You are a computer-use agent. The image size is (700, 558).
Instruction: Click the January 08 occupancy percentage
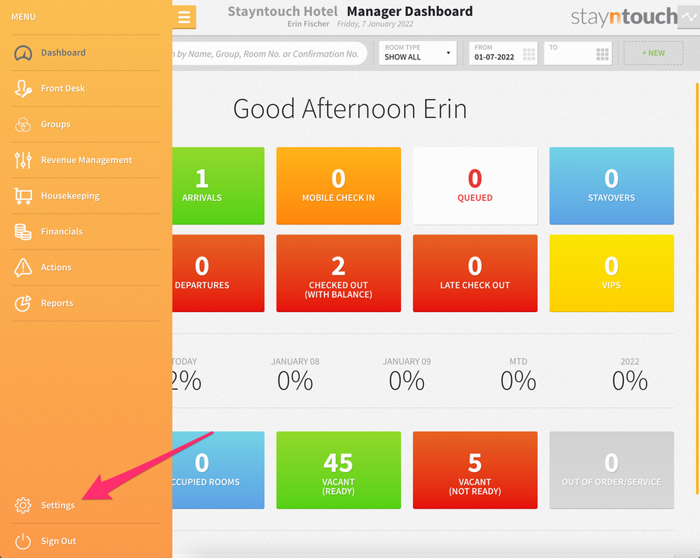(295, 381)
